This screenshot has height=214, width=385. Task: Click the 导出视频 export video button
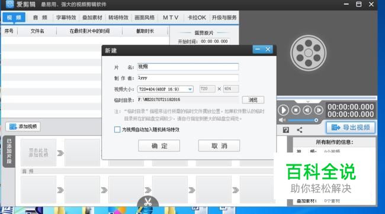pyautogui.click(x=351, y=128)
